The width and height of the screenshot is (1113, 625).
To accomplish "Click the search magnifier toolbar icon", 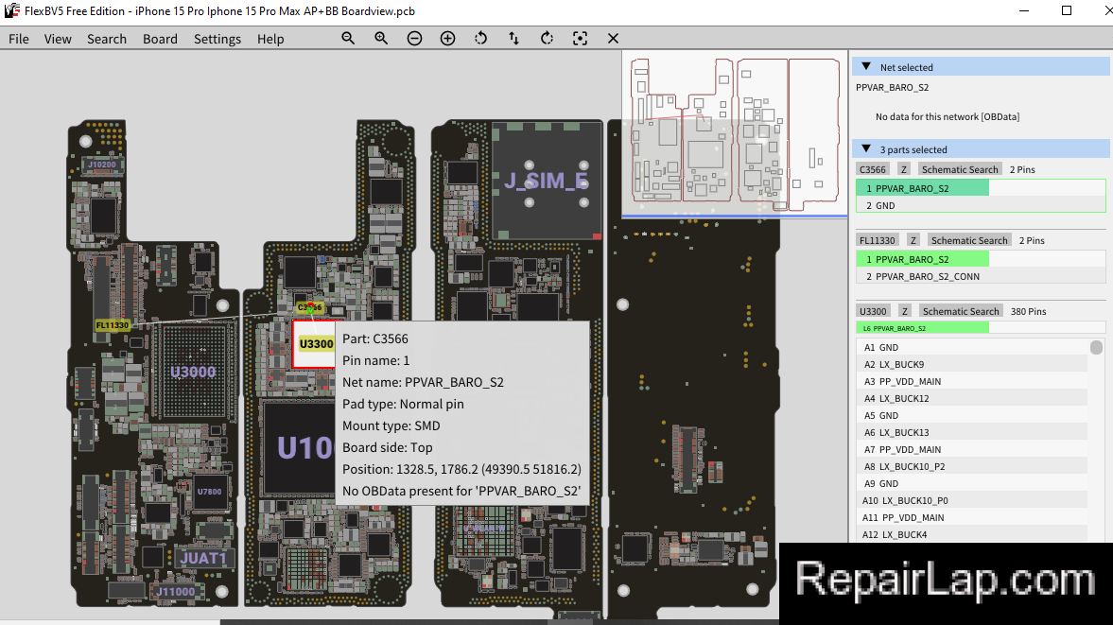I will pos(348,39).
